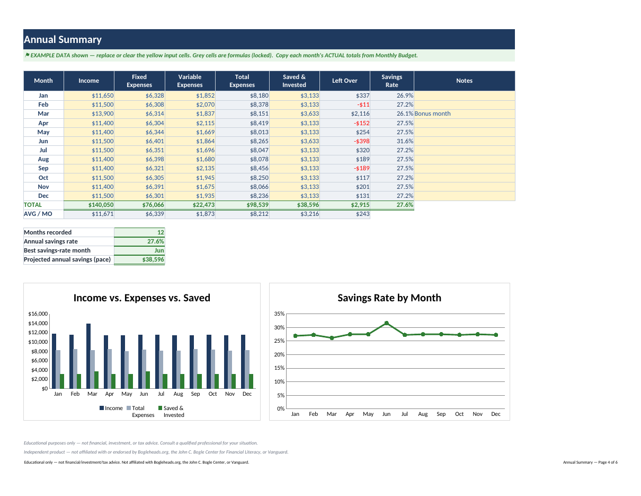Select total saved $38,596 in TOTAL row
641x496 pixels.
tap(294, 205)
